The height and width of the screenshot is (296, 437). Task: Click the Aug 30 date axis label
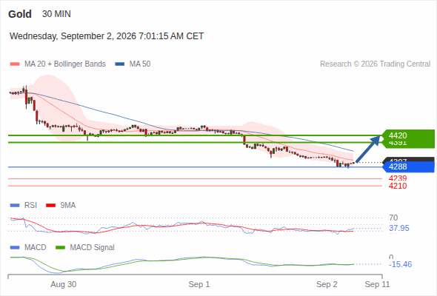pyautogui.click(x=63, y=284)
